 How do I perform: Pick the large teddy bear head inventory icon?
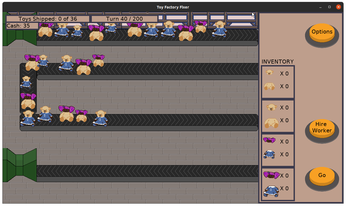[271, 107]
